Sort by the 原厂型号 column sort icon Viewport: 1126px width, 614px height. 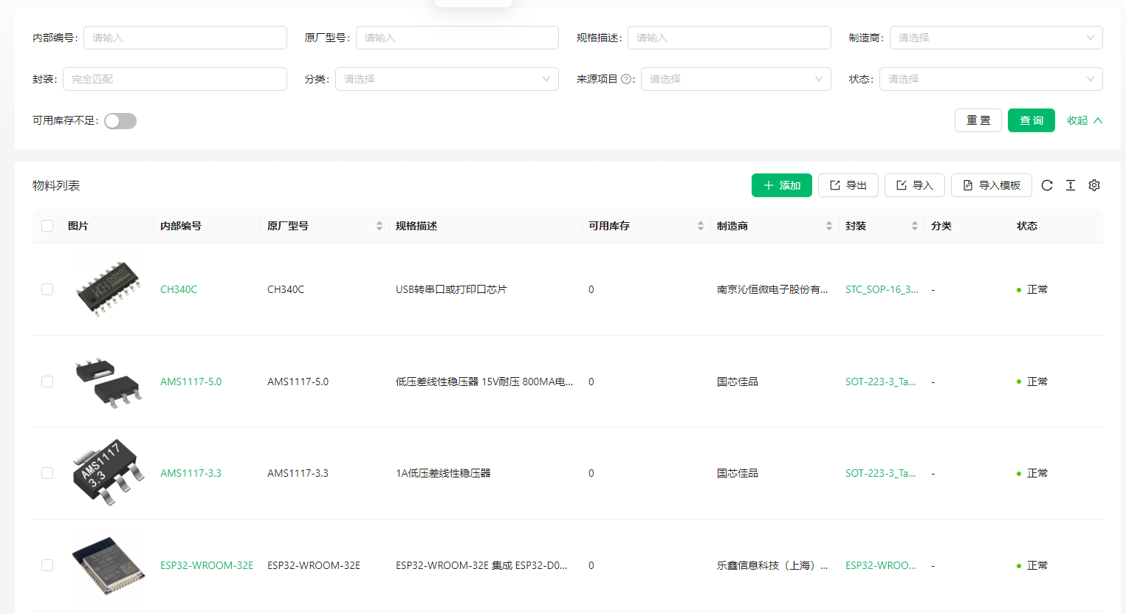click(x=379, y=226)
